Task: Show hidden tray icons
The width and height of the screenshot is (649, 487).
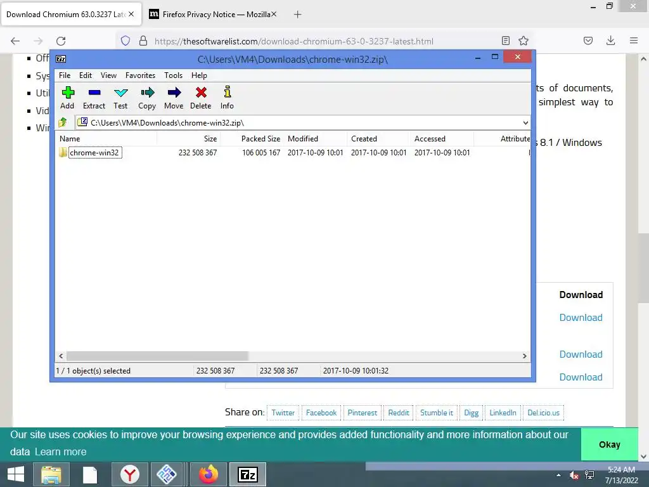Action: tap(558, 476)
